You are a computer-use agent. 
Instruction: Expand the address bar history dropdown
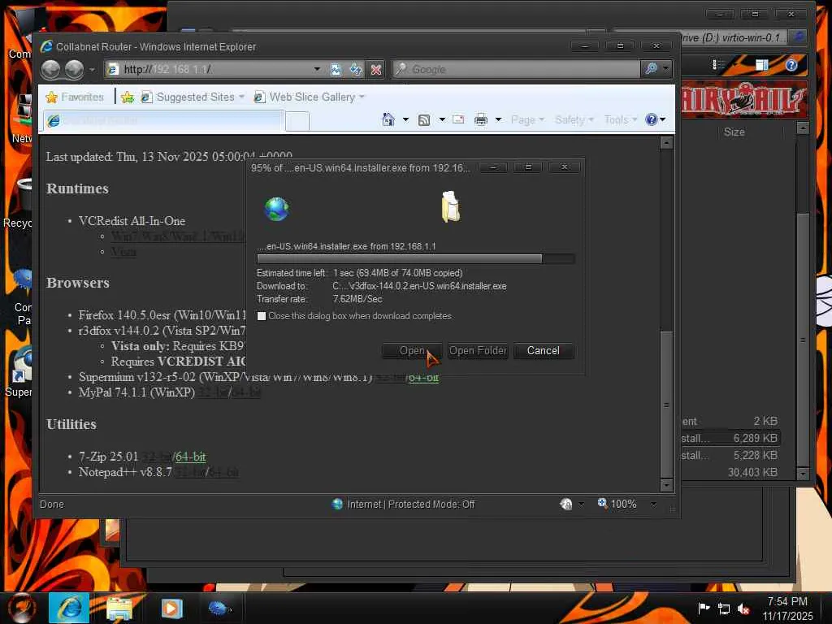tap(317, 70)
